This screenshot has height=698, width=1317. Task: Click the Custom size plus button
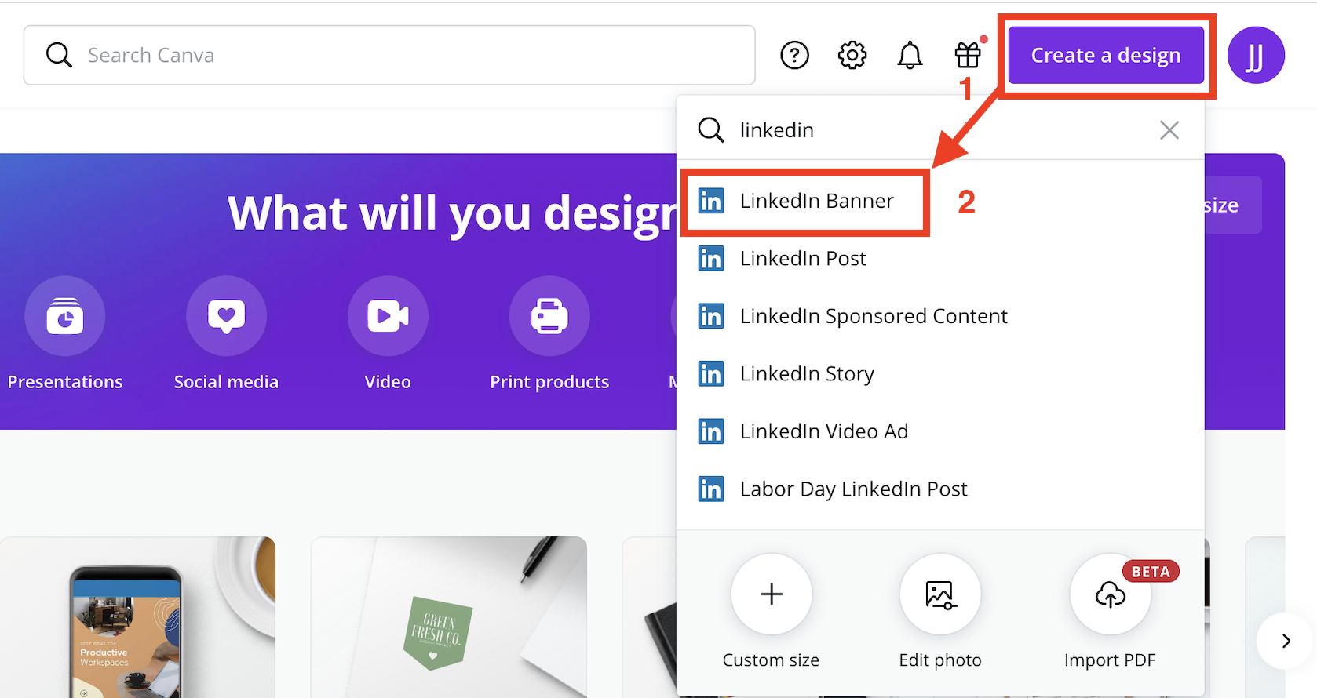coord(772,594)
